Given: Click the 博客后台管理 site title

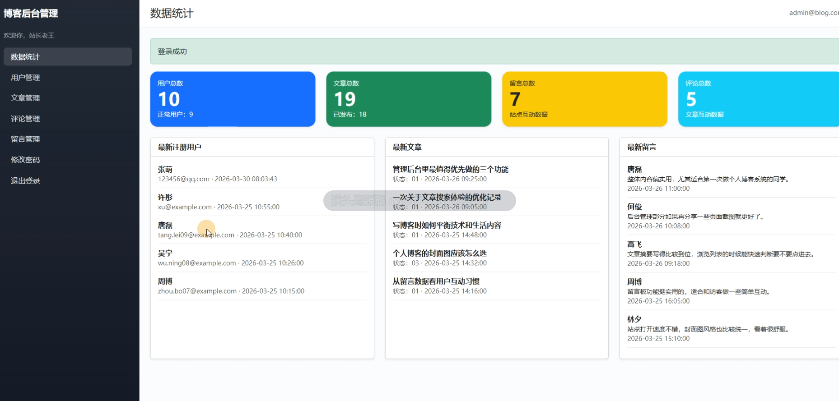Looking at the screenshot, I should tap(31, 14).
